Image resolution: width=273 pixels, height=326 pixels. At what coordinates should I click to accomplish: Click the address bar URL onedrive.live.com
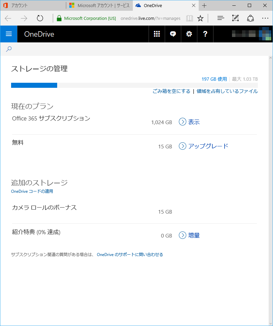click(150, 18)
